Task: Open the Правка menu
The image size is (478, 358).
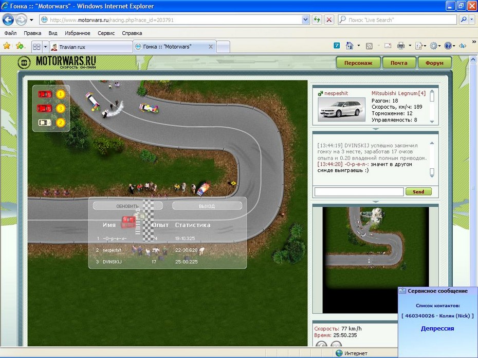Action: 32,33
